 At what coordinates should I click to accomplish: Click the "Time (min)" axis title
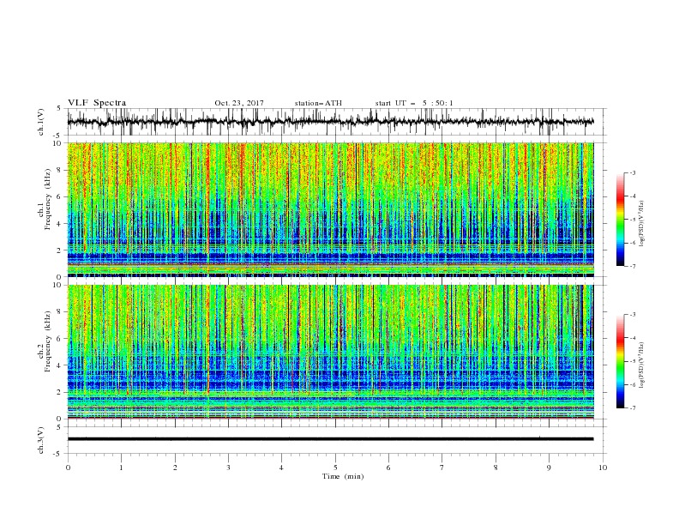point(343,476)
